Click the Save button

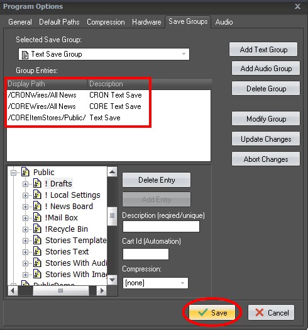click(x=212, y=312)
